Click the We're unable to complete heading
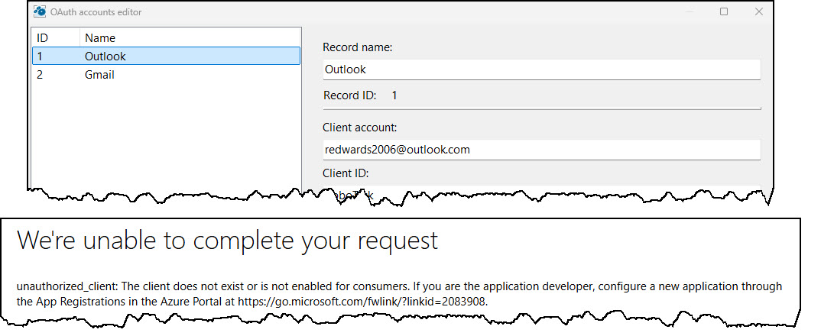 [228, 241]
